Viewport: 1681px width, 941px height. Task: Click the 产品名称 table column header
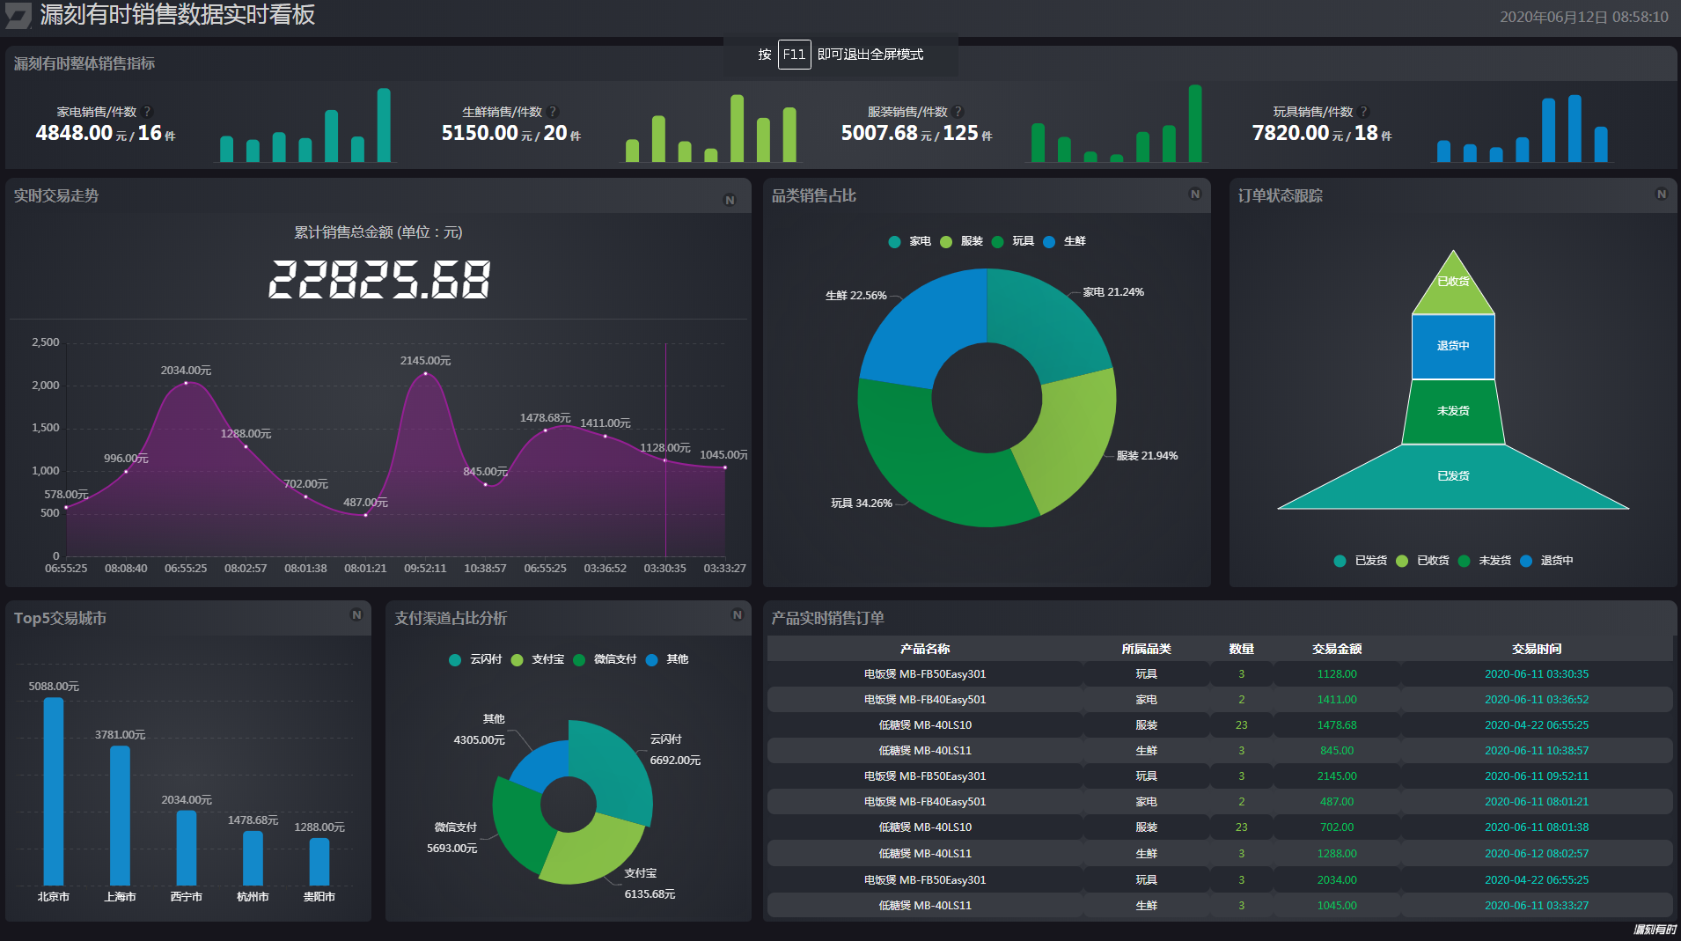coord(925,649)
